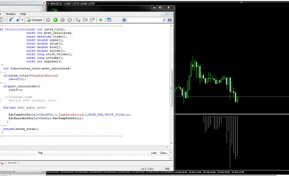Expand the leftmost toolbar dropdown arrow

(5, 20)
